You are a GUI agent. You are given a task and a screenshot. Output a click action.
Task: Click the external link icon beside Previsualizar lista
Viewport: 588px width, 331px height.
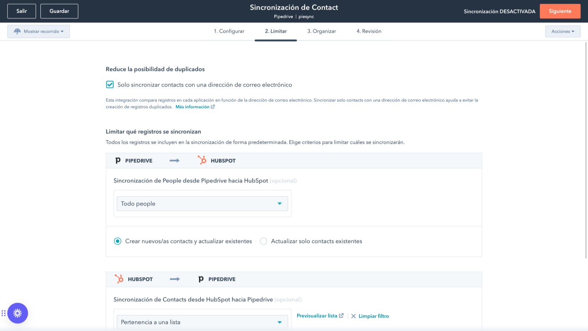[341, 316]
